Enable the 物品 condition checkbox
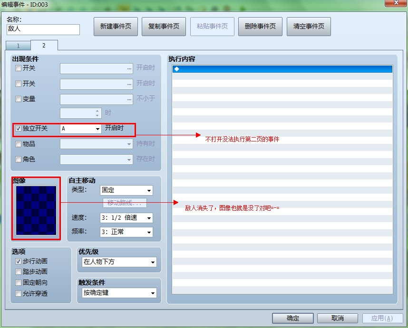Screen dimensions: 408x328 point(18,144)
